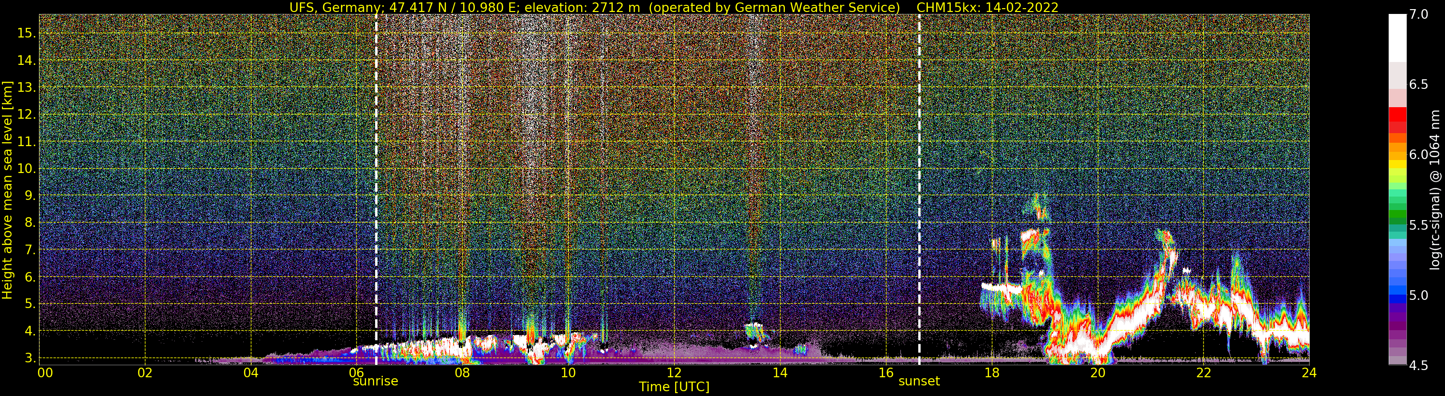This screenshot has width=1445, height=396.
Task: Click the '3.' height axis tick label
Action: coord(30,358)
